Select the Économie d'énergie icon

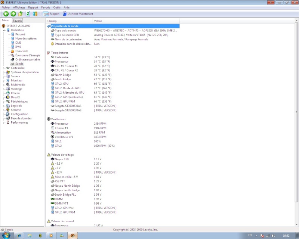(x=12, y=55)
